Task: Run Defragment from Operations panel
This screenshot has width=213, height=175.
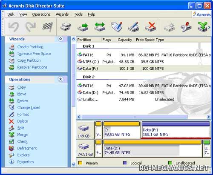Action: 27,148
